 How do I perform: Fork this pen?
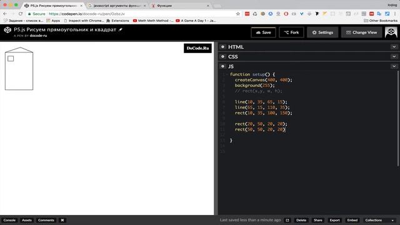tap(292, 32)
